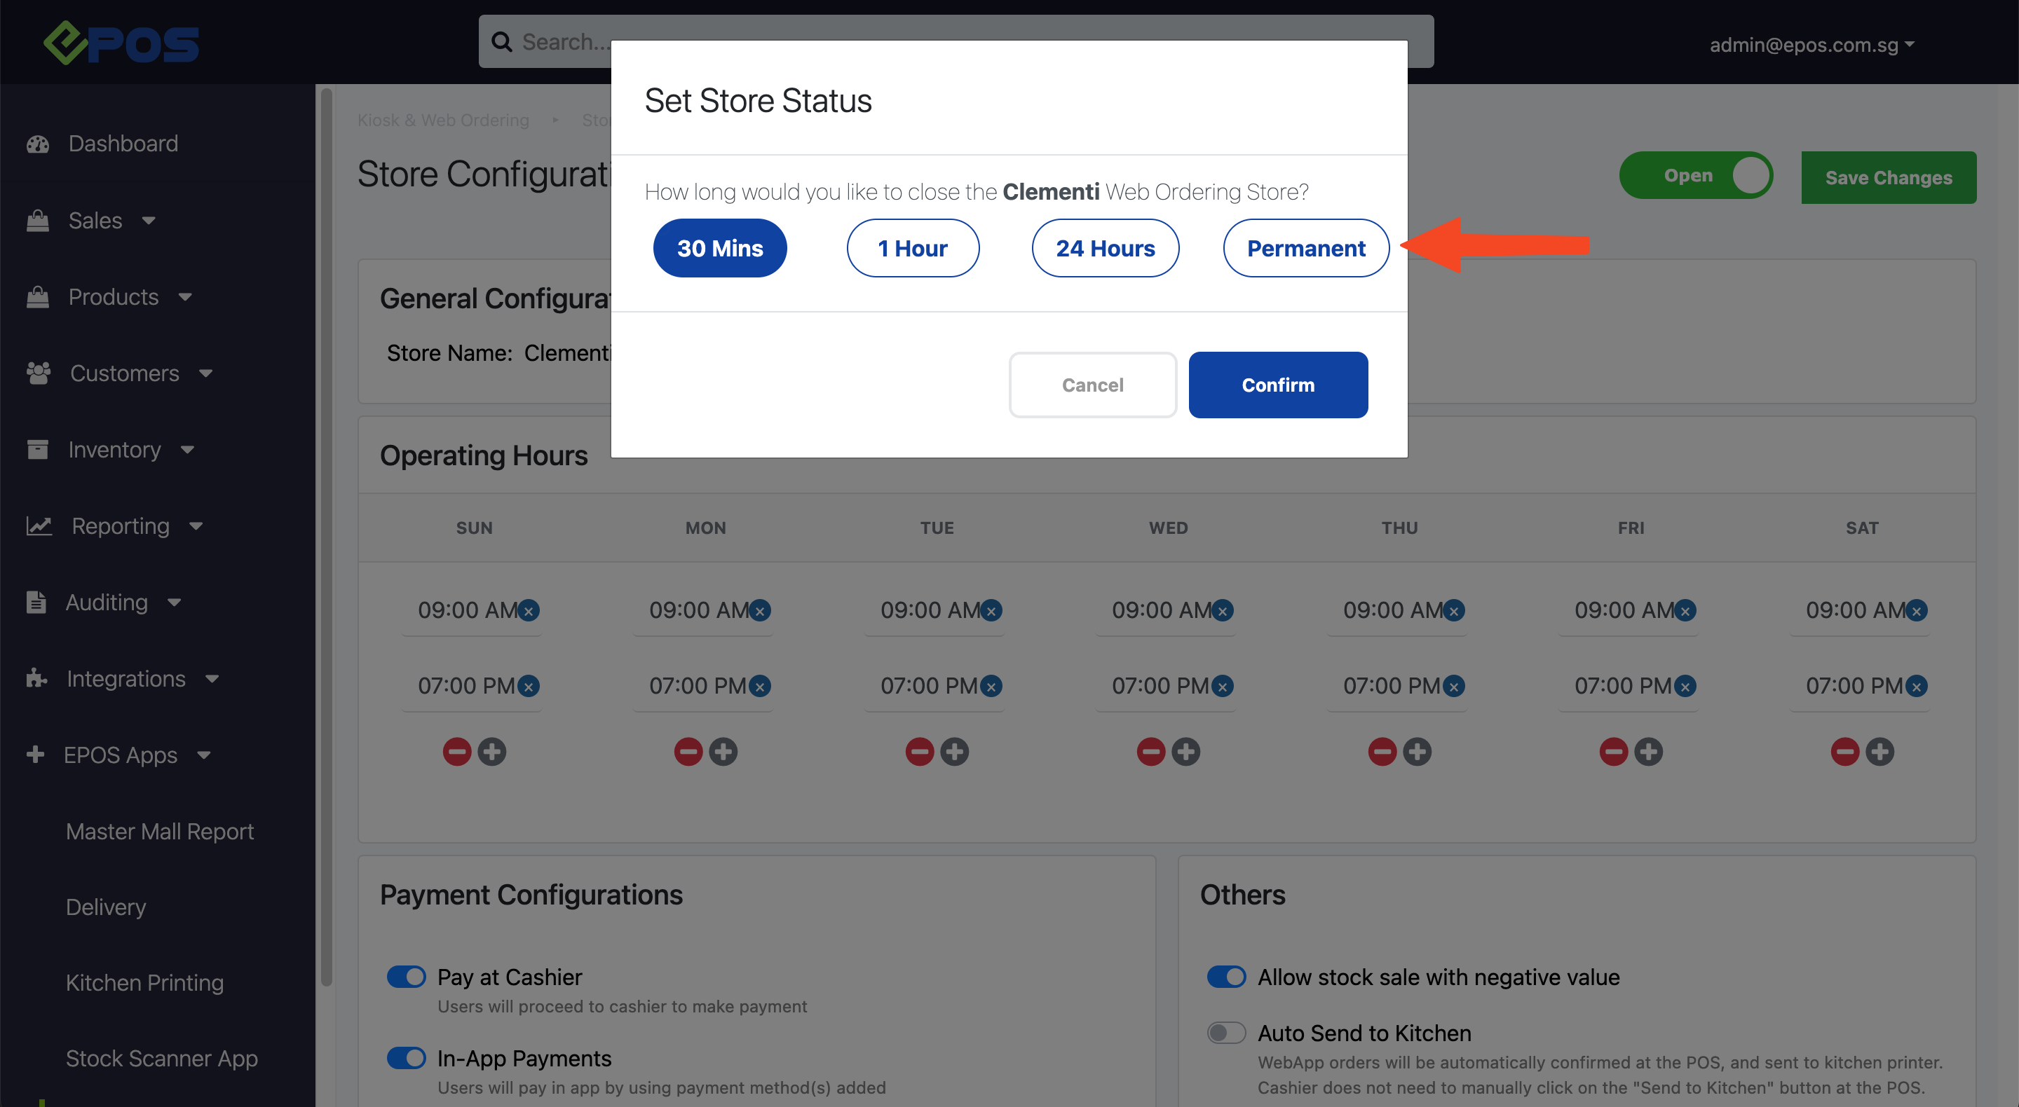
Task: Clear Monday 09:00 AM opening time
Action: coord(760,610)
